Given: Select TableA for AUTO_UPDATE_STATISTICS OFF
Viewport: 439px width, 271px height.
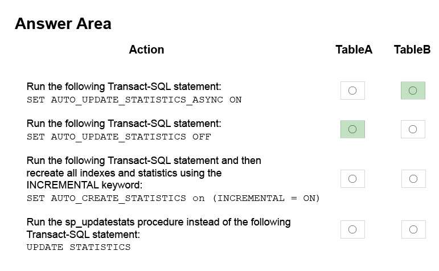Looking at the screenshot, I should pyautogui.click(x=352, y=129).
